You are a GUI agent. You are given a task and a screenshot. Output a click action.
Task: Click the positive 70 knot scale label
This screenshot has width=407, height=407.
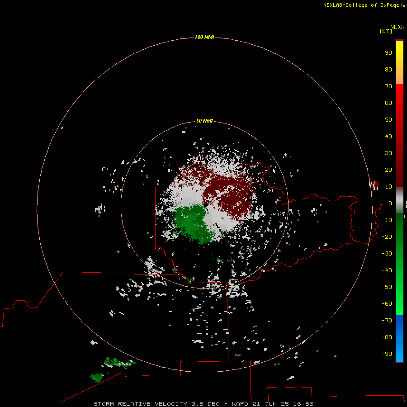(x=388, y=86)
